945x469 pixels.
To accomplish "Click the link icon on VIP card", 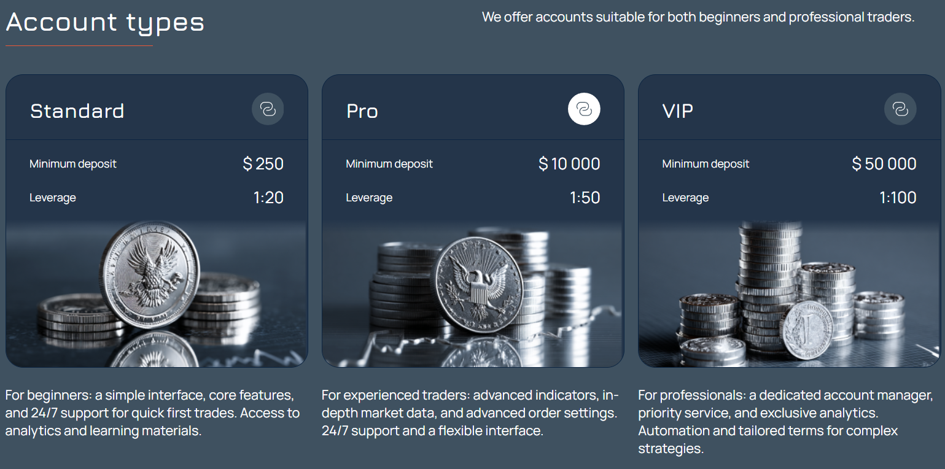I will 900,109.
